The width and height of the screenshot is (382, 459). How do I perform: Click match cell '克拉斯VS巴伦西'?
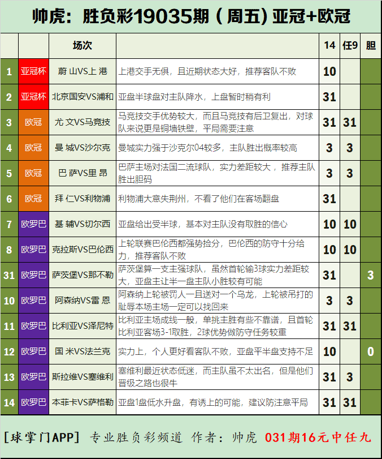click(x=83, y=250)
